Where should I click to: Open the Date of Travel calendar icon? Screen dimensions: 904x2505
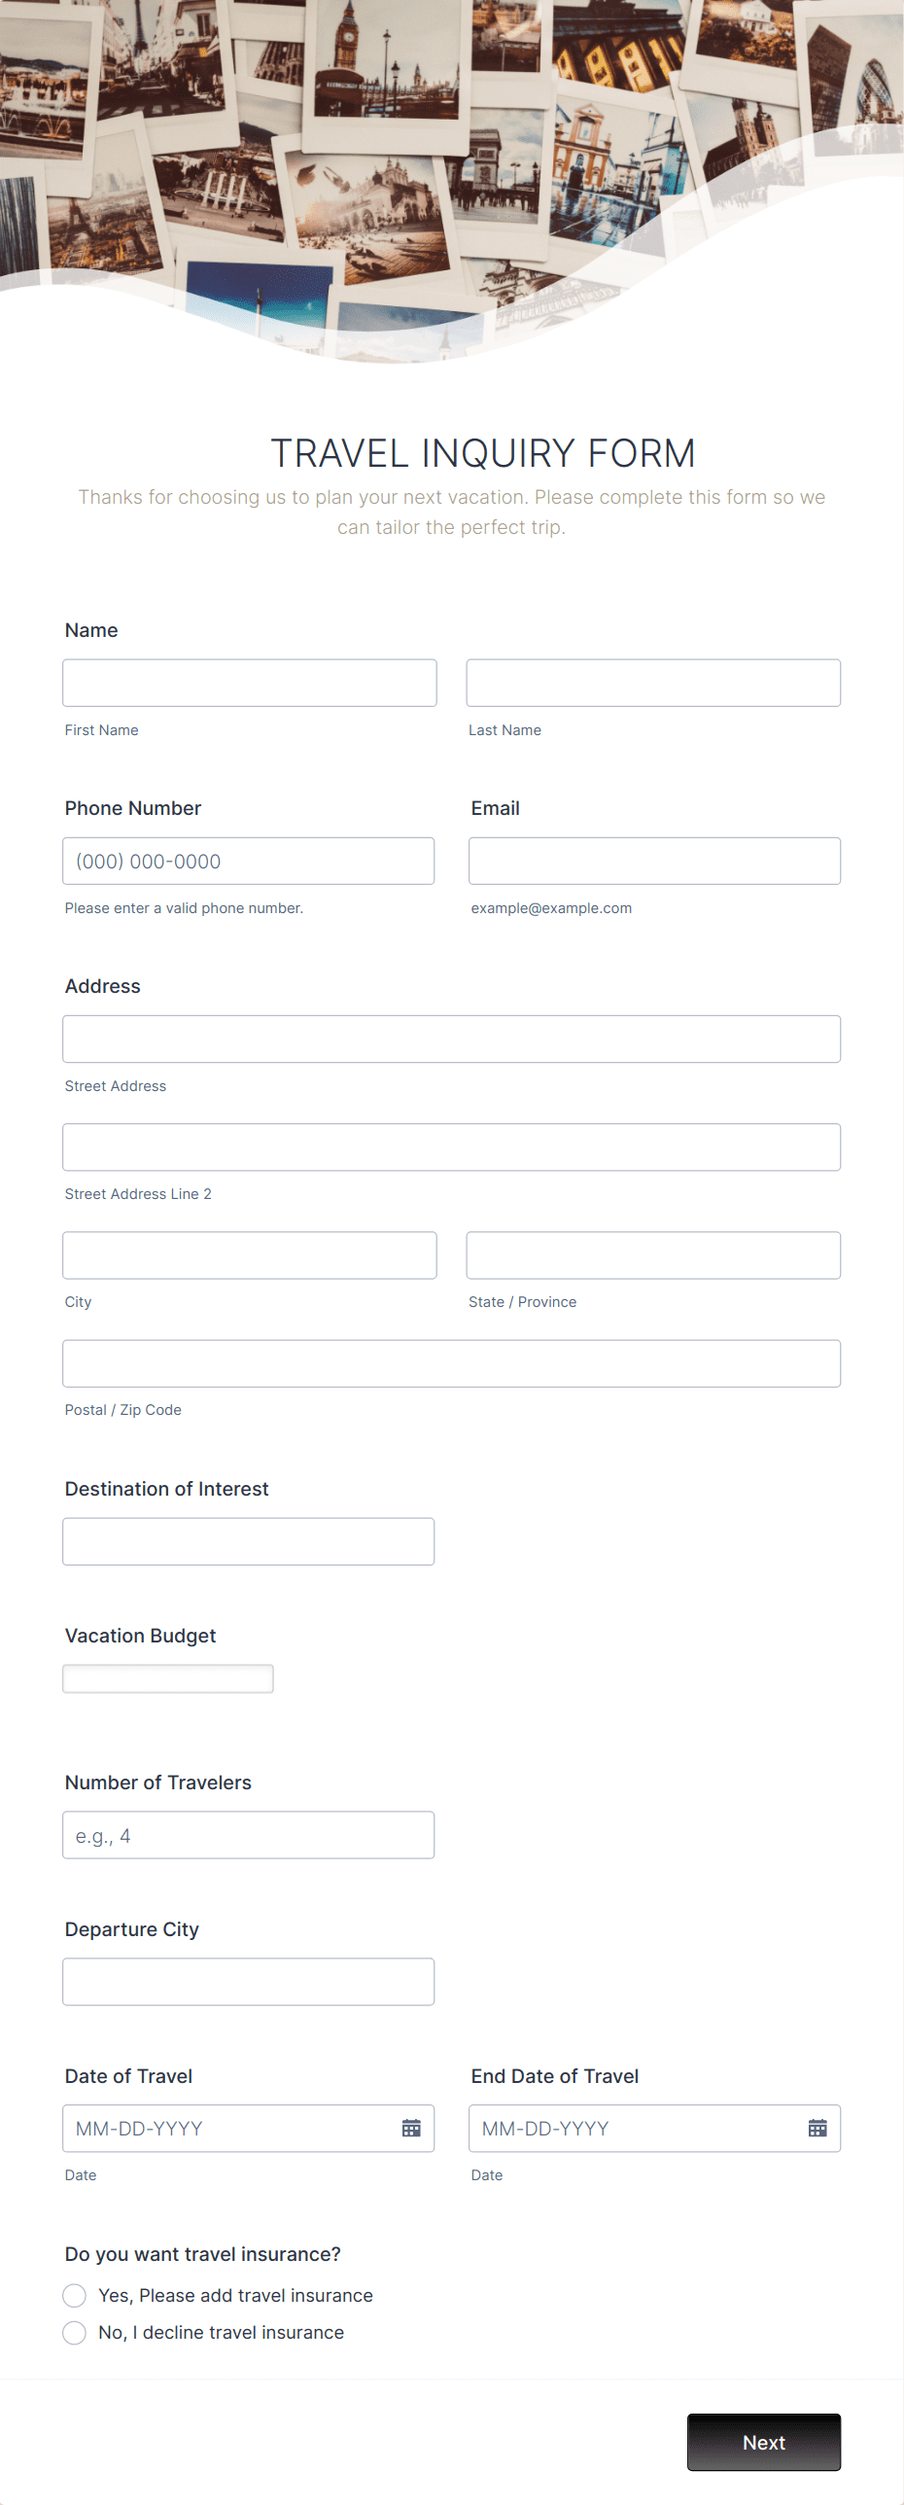(x=411, y=2129)
